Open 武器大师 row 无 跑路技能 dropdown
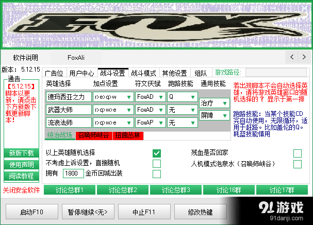The image size is (313, 225). coord(182,110)
